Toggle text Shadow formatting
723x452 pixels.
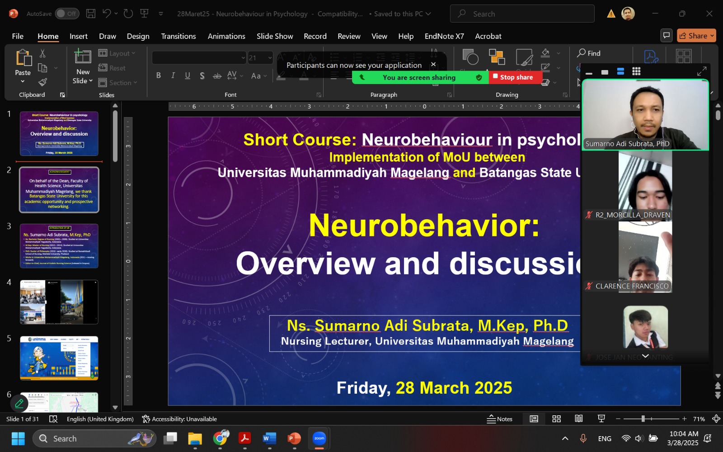tap(202, 75)
